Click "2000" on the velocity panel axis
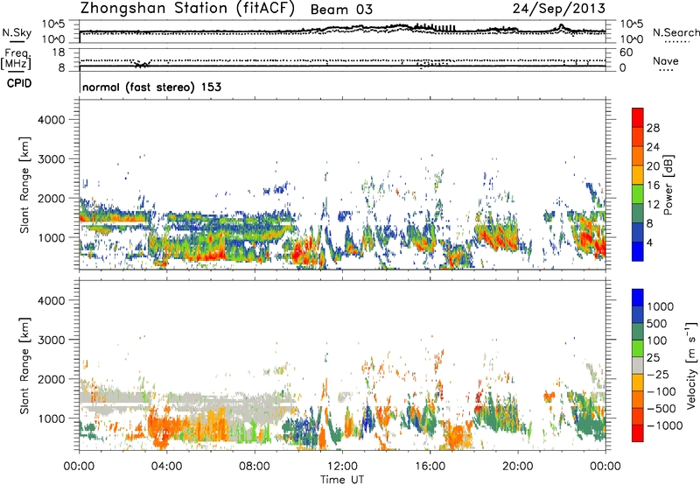The height and width of the screenshot is (485, 700). coord(52,379)
